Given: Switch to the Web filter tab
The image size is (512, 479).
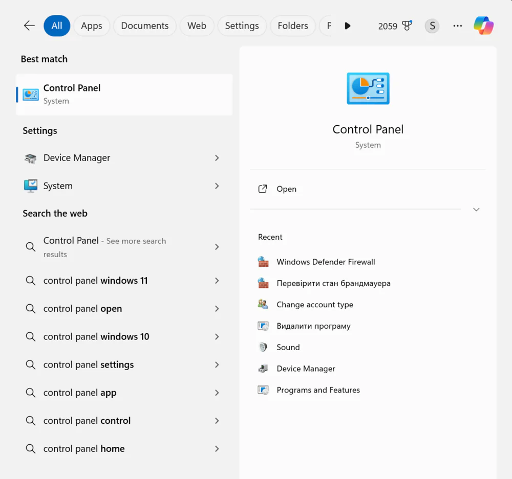Looking at the screenshot, I should pyautogui.click(x=197, y=26).
